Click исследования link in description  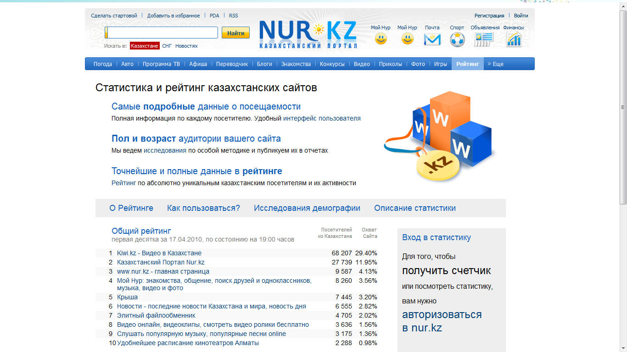point(165,150)
